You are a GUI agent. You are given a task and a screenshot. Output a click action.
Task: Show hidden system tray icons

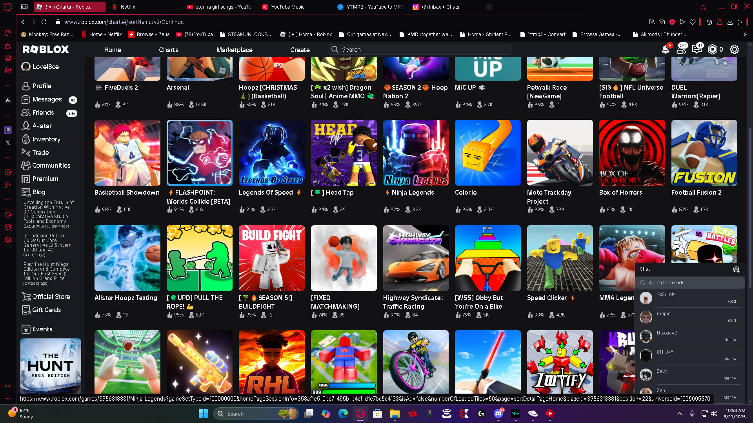679,414
